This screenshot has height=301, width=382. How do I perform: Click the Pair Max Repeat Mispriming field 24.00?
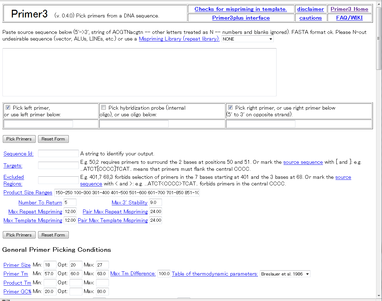155,212
